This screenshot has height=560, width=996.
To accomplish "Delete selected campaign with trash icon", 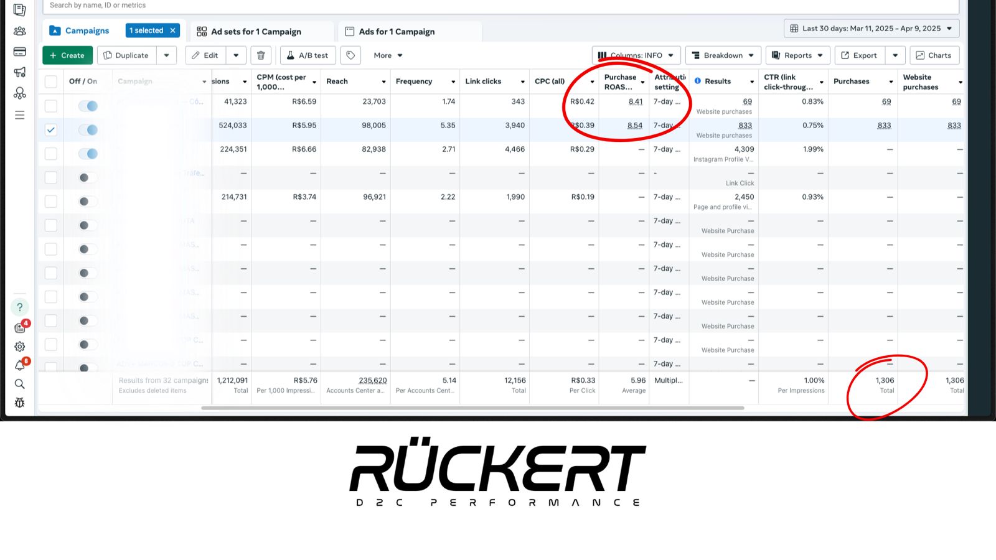I will [x=261, y=55].
